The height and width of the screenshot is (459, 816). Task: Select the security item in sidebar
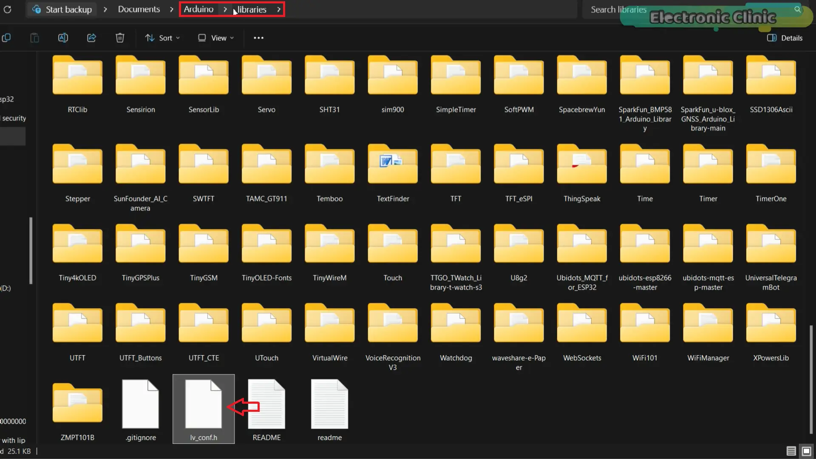point(14,118)
